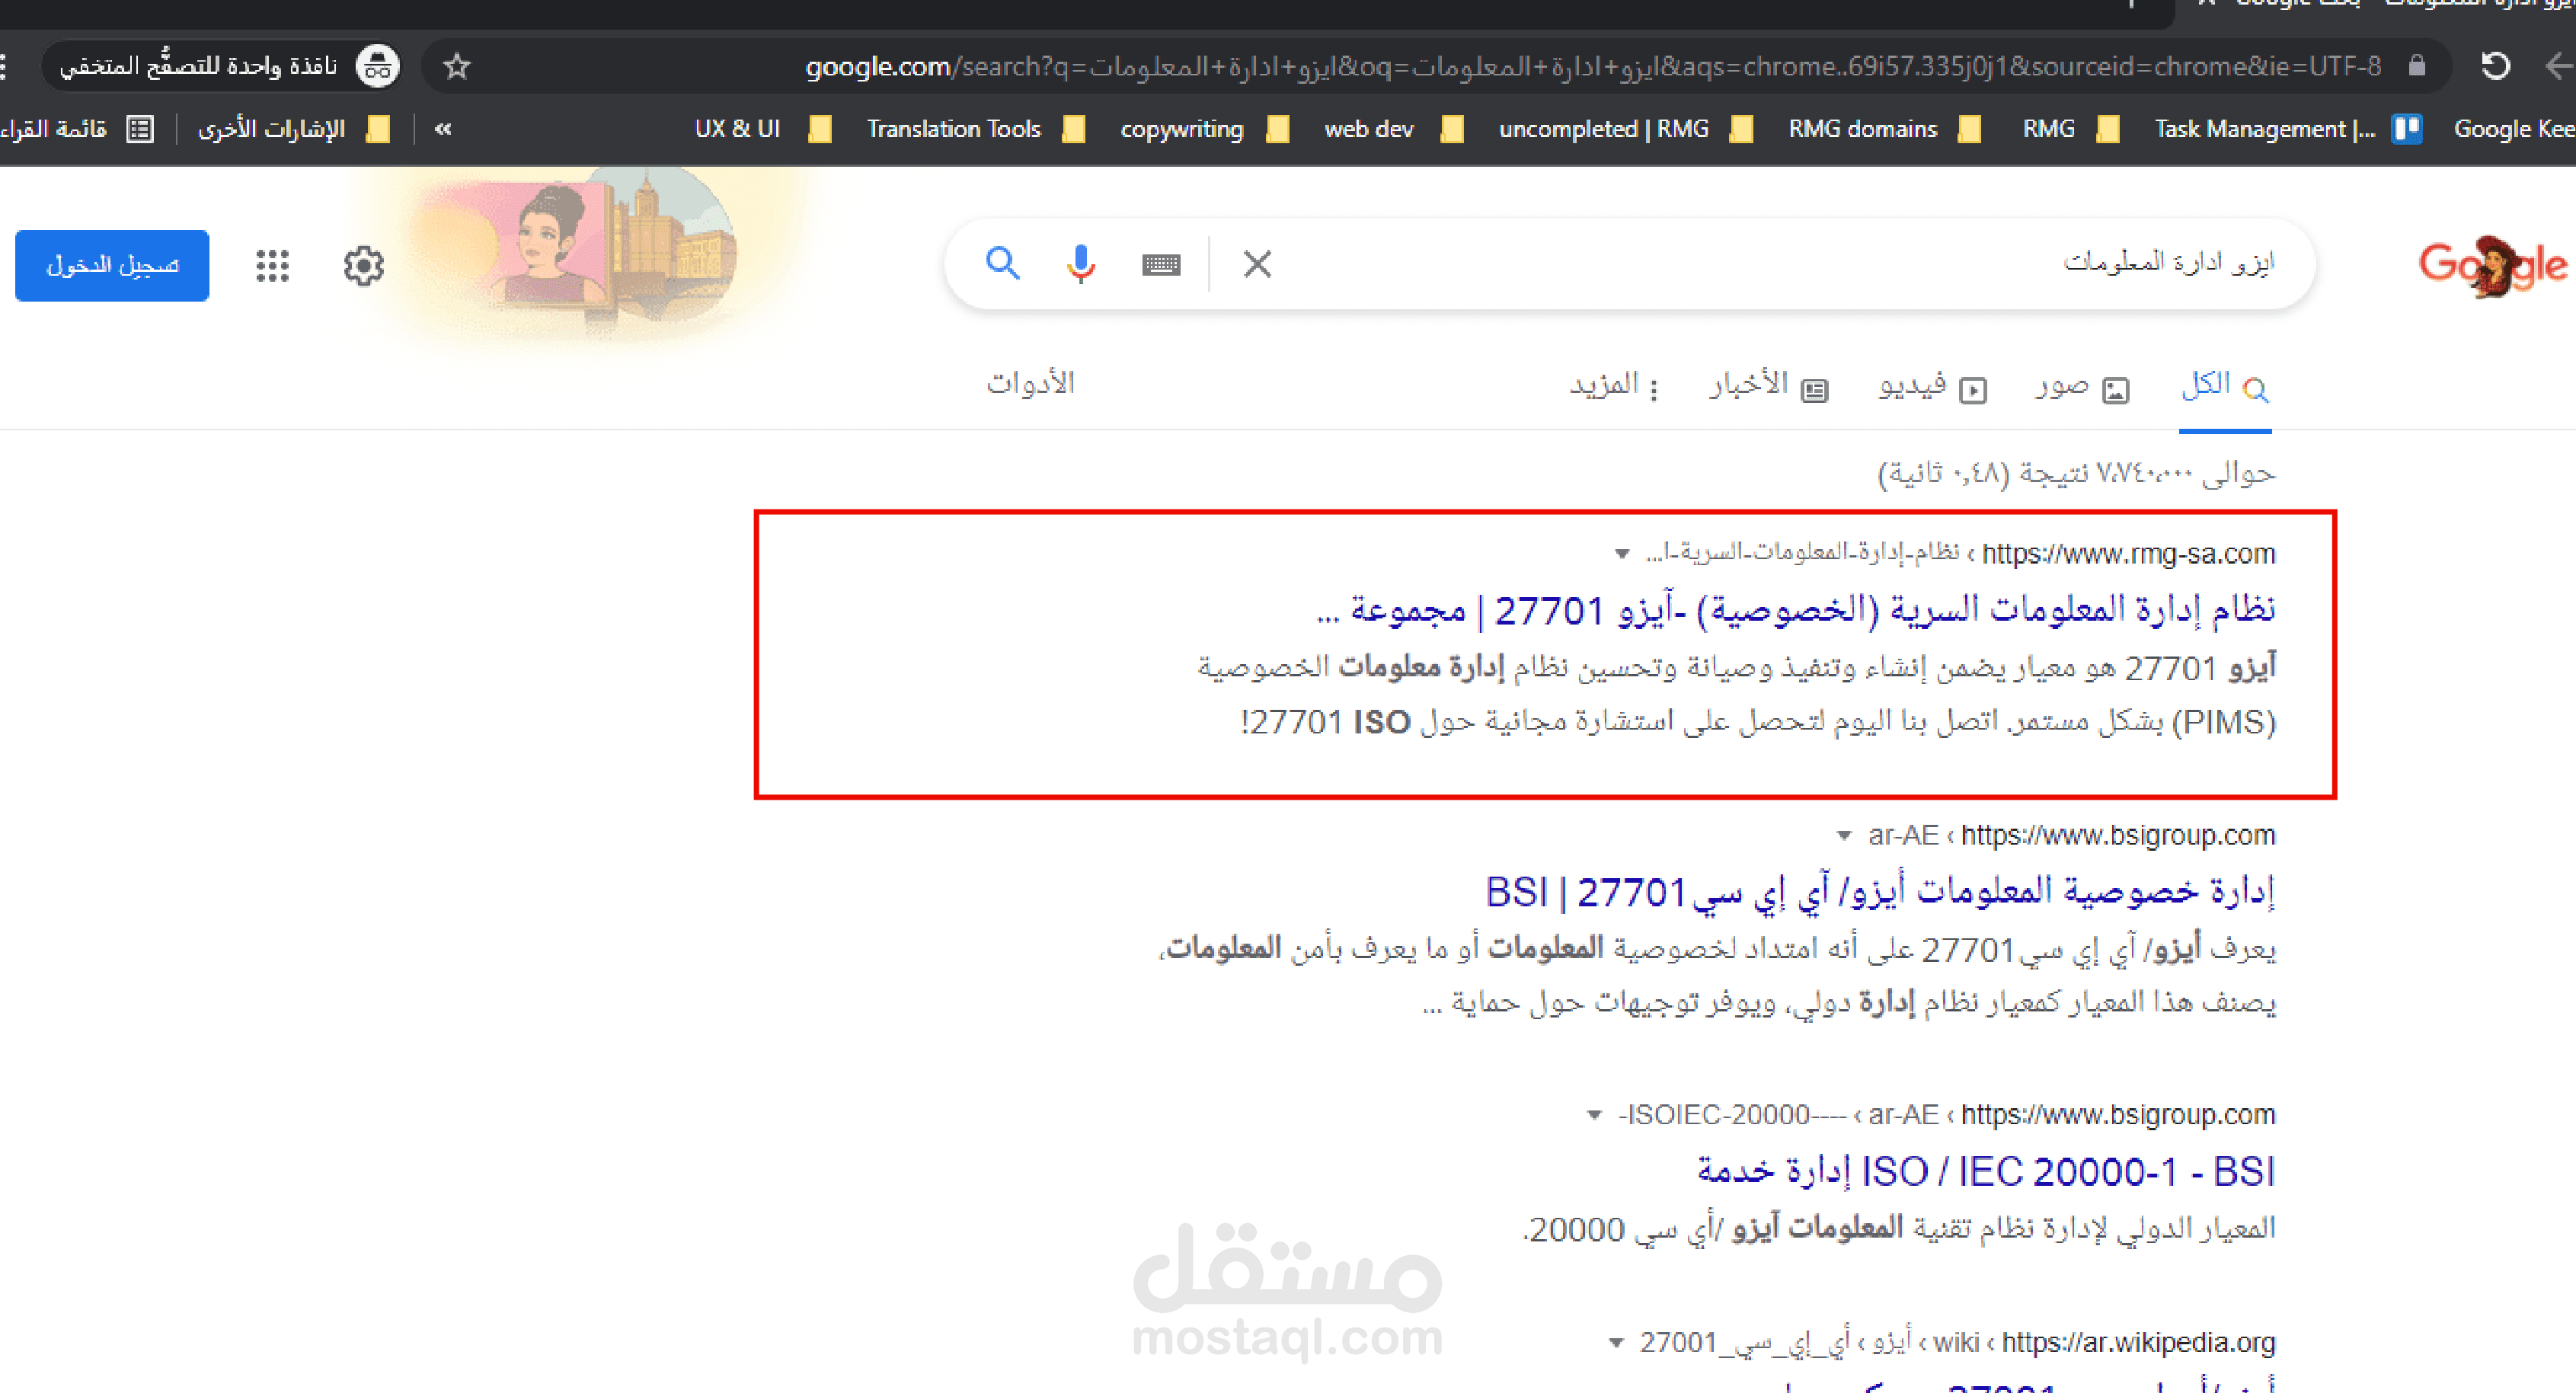Expand options arrow for ISOIEC-20000 result
Screen dimensions: 2576x1393
[x=1595, y=1115]
